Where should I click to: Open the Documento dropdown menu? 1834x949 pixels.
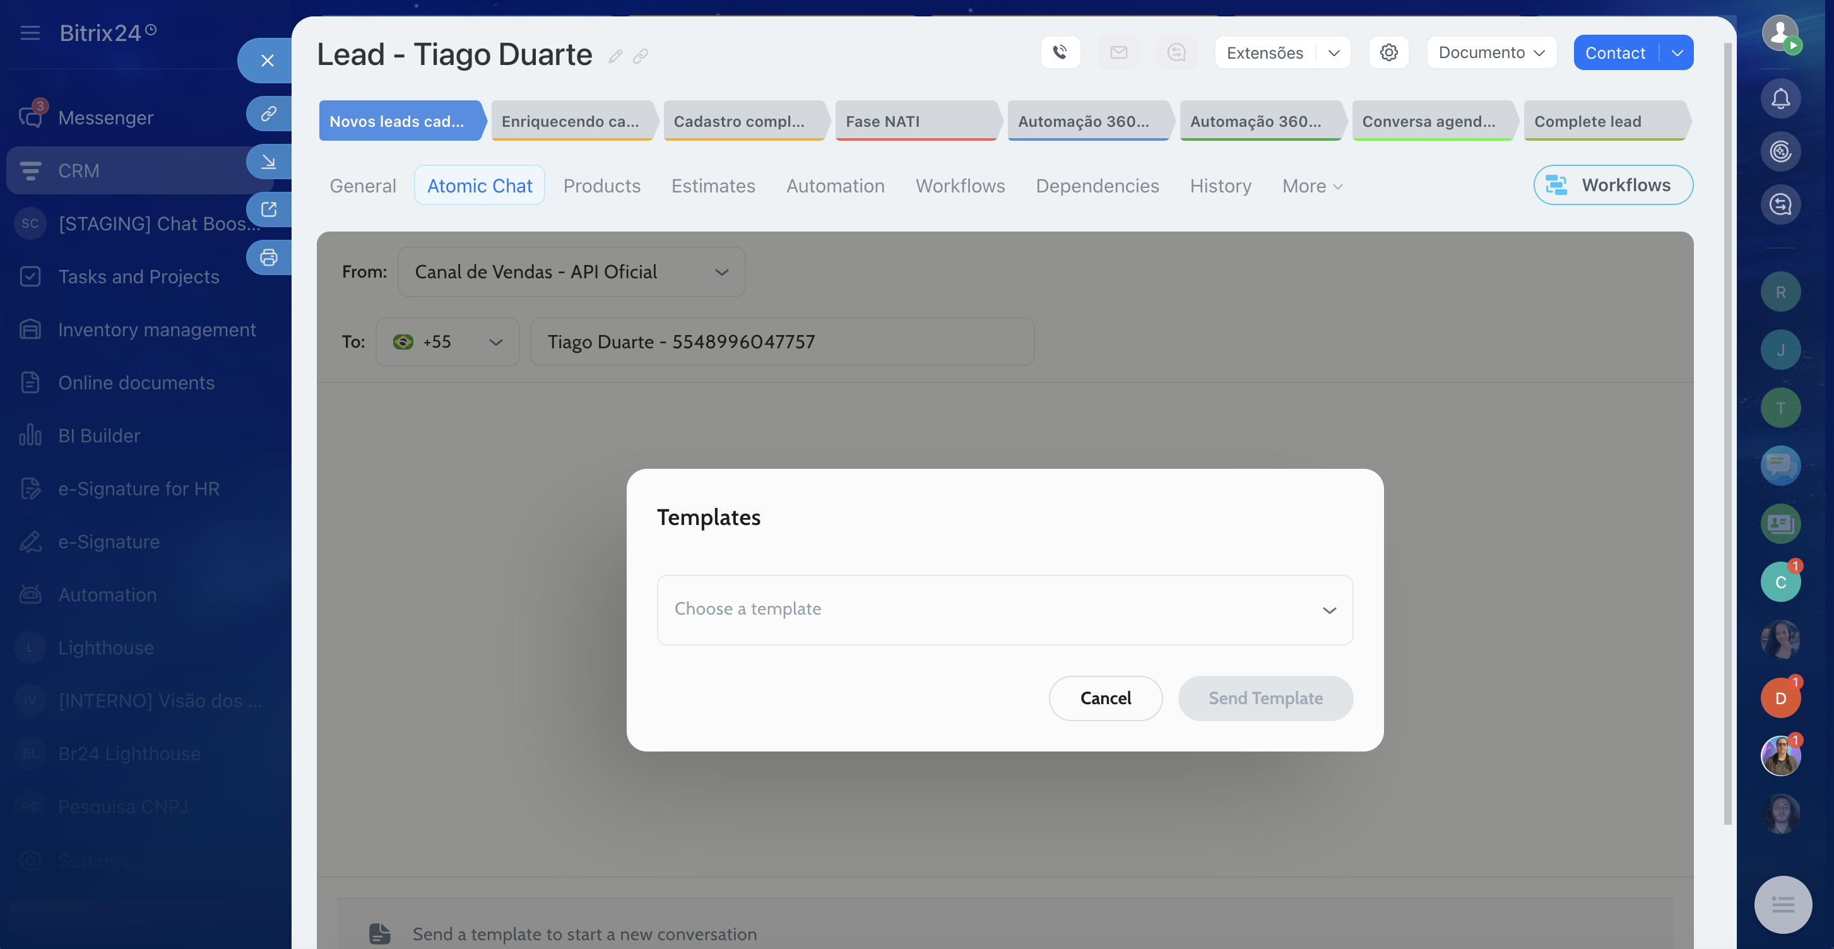[x=1491, y=52]
